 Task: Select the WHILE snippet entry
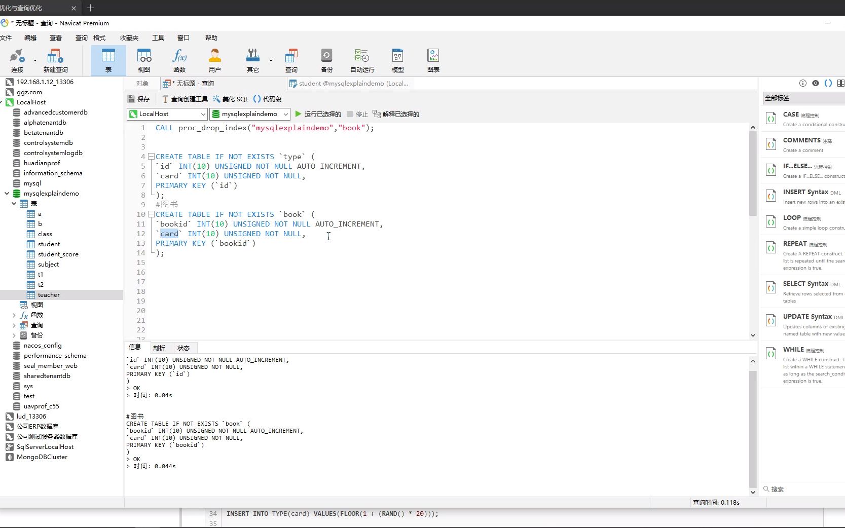[804, 365]
